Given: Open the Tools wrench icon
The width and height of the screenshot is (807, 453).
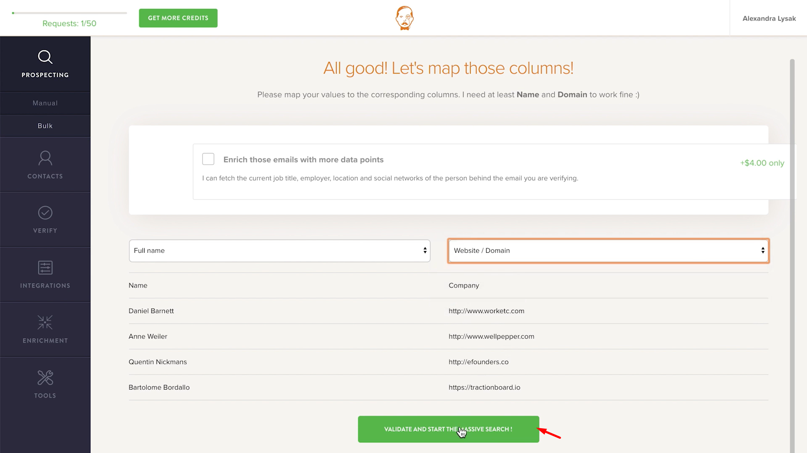Looking at the screenshot, I should [45, 377].
